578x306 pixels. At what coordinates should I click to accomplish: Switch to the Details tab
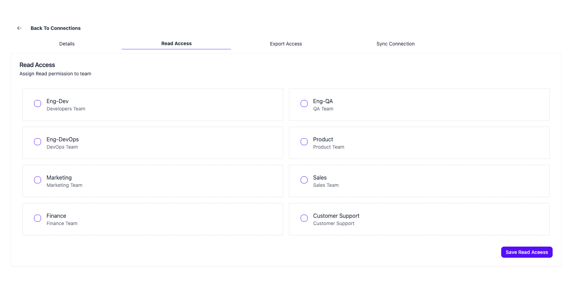67,44
